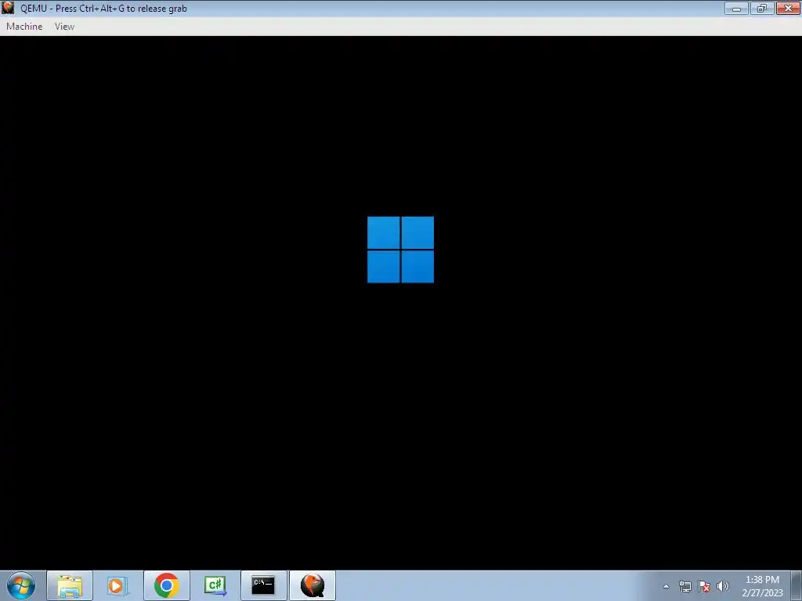Open the Action Center flag icon

point(704,586)
